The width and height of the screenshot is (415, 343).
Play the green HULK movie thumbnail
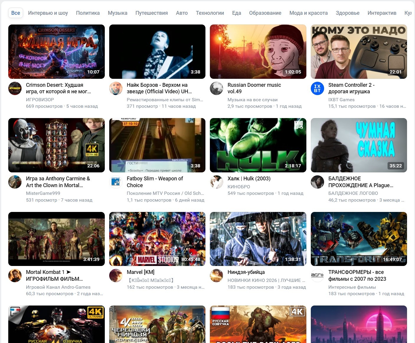click(258, 145)
